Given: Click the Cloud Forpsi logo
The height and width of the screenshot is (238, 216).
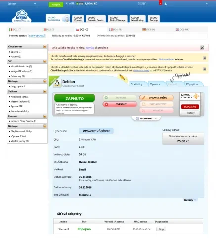Looking at the screenshot, I should tap(22, 16).
